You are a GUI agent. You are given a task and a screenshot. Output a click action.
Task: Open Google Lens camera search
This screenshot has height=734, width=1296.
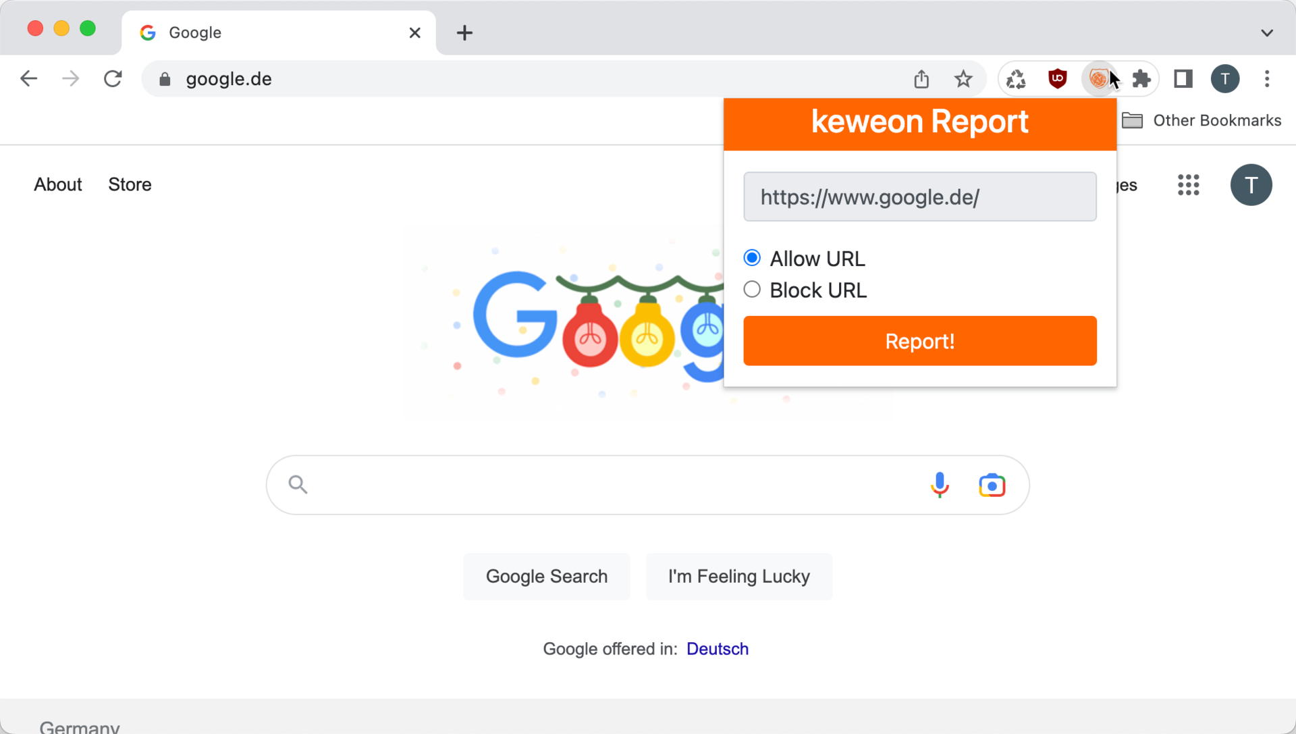pyautogui.click(x=992, y=485)
